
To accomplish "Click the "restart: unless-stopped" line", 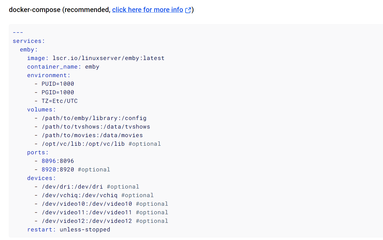I will 69,229.
